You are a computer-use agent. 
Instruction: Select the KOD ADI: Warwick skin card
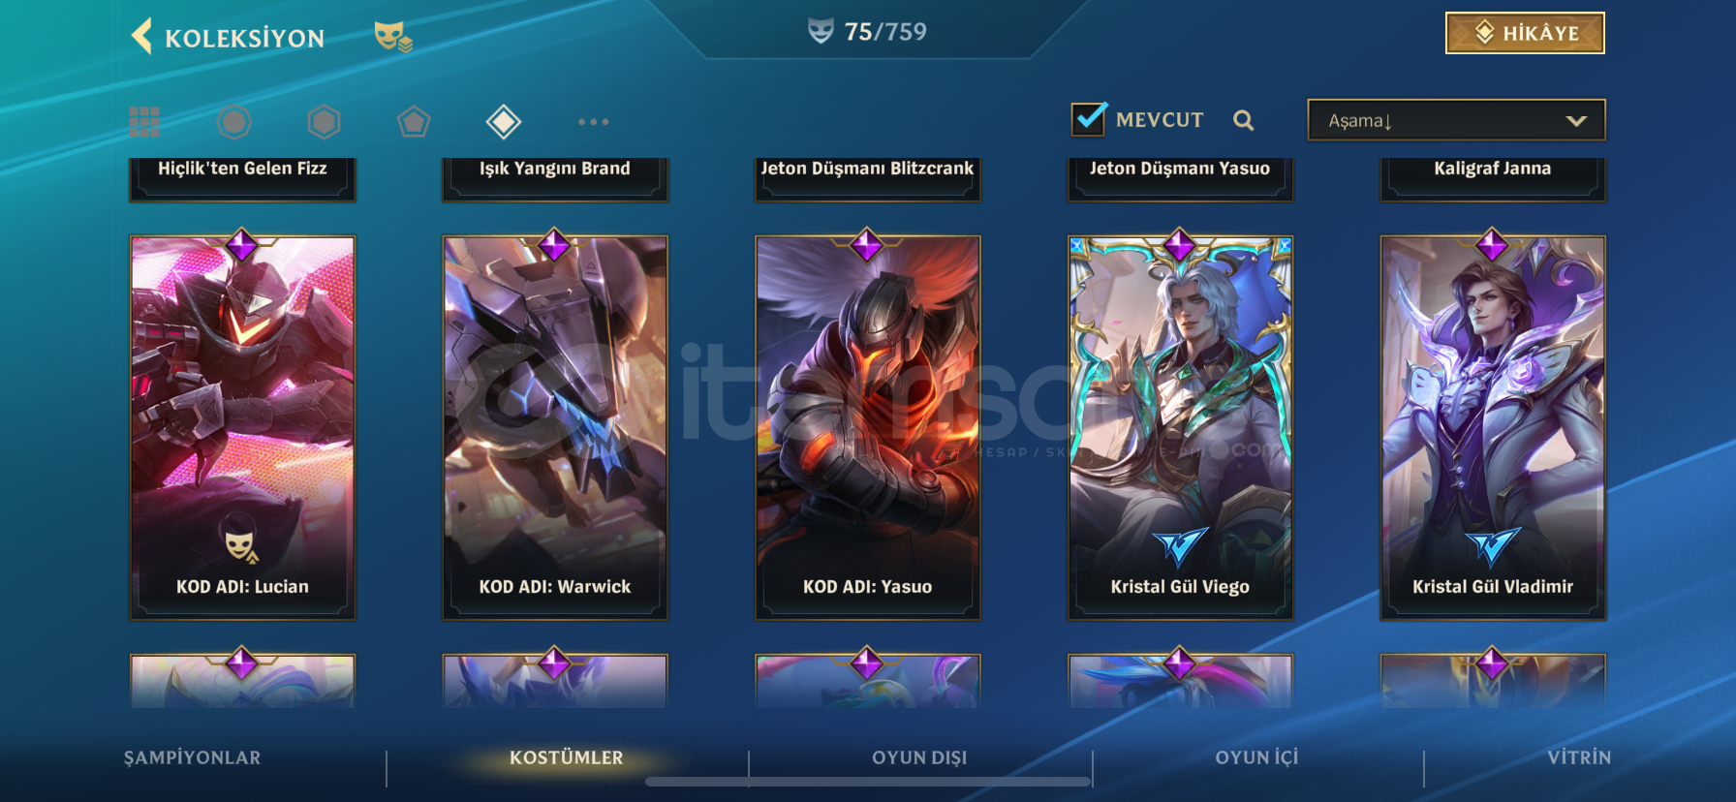pos(555,427)
